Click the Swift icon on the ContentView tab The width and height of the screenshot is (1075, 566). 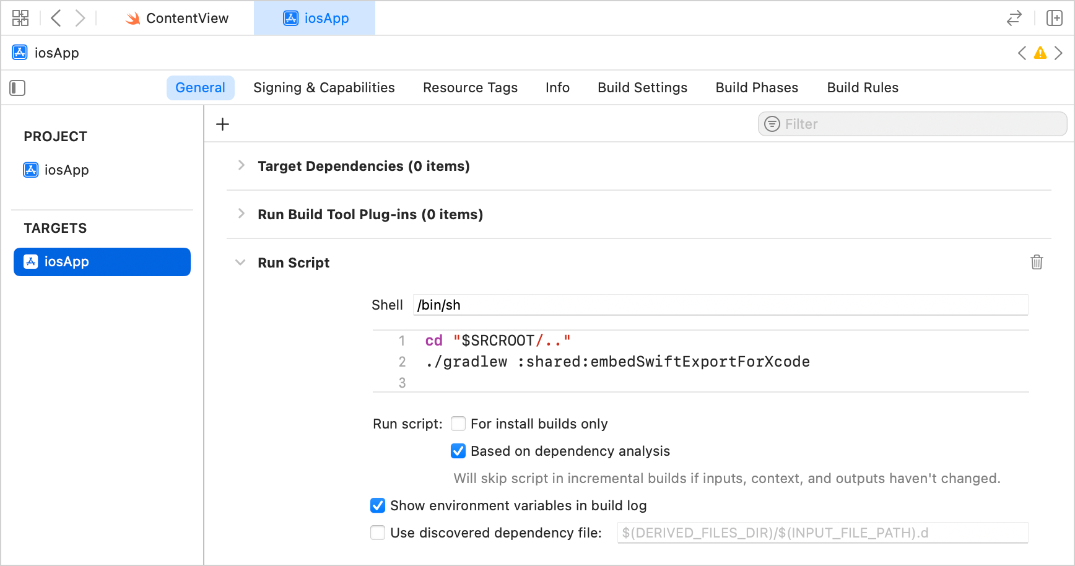coord(132,18)
